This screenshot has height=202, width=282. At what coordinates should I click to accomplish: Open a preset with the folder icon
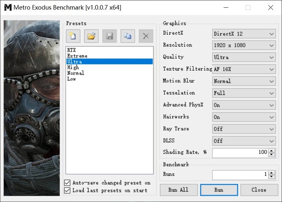coord(92,36)
